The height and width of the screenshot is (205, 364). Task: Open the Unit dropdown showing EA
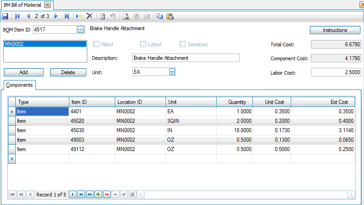tap(172, 72)
